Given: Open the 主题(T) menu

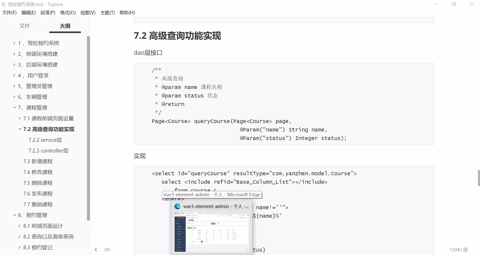Looking at the screenshot, I should point(107,12).
